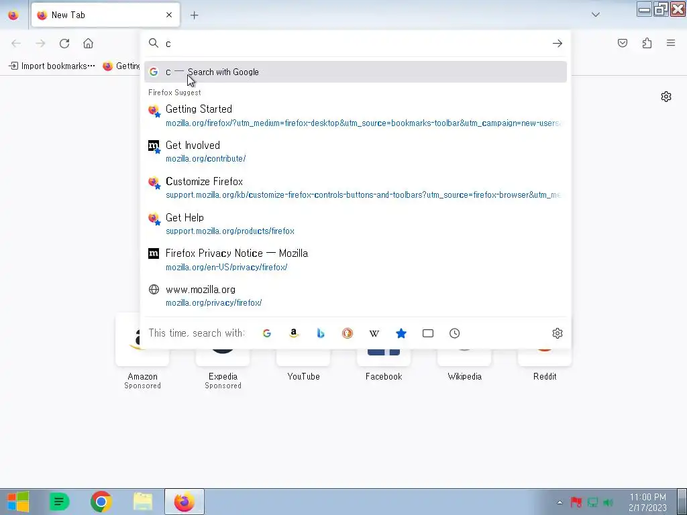Open Firefox View at the tab bar's left
The image size is (687, 515).
tap(13, 15)
